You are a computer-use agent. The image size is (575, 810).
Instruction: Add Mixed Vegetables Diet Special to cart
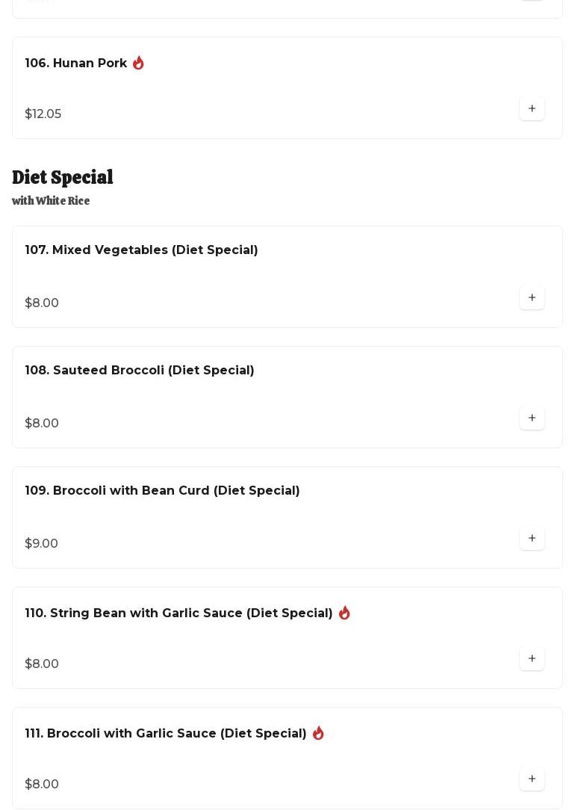(532, 297)
